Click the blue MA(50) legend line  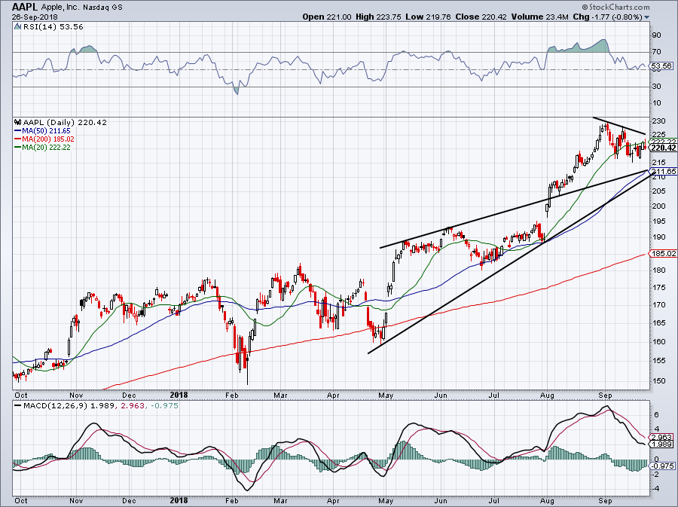[18, 131]
